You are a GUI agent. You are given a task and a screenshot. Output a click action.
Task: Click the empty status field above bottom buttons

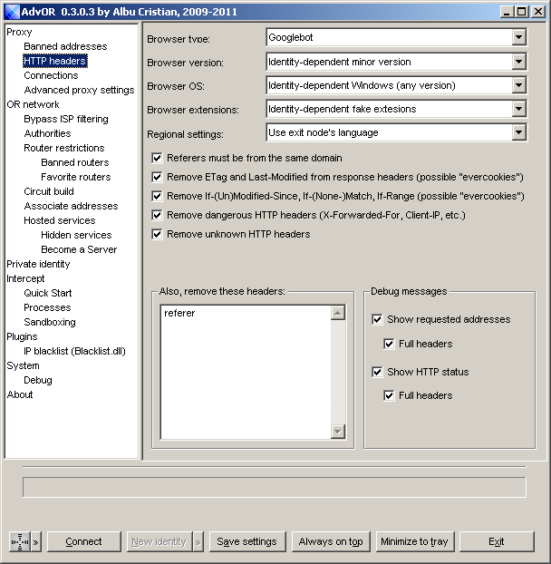275,488
